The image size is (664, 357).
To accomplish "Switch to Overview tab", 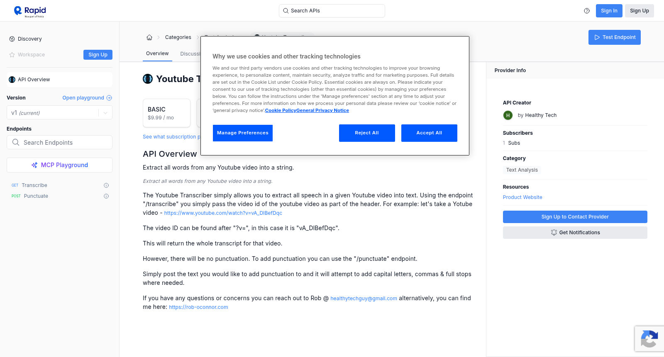I will click(x=157, y=53).
